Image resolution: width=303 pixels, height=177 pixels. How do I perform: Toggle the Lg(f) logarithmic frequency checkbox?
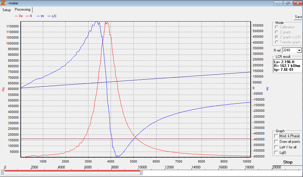pos(276,153)
